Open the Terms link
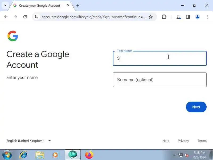Image resolution: width=213 pixels, height=160 pixels. tap(202, 141)
